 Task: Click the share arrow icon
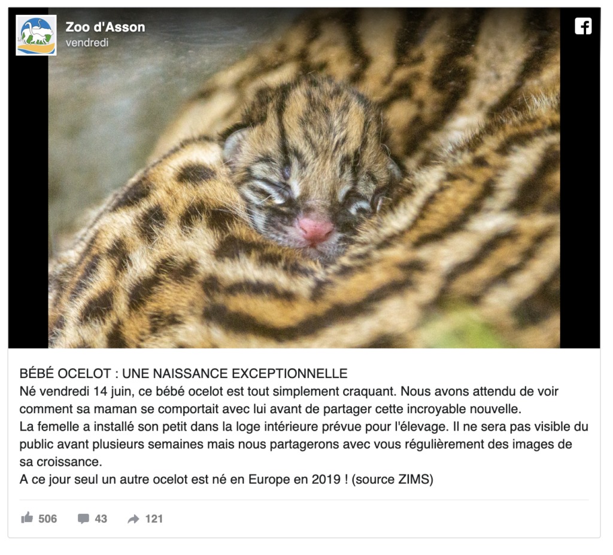click(x=133, y=519)
